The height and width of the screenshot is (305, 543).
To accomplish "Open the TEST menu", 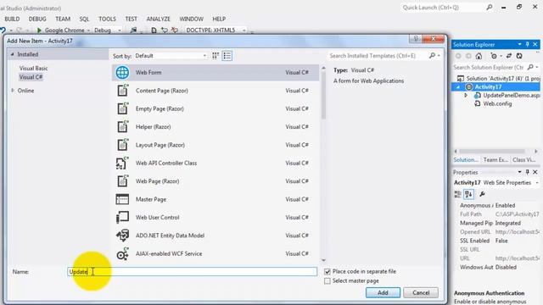I will 131,19.
